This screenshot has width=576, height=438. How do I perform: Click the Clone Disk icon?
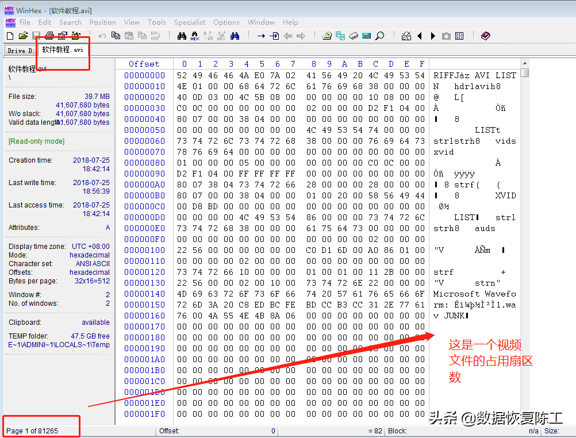(x=340, y=36)
